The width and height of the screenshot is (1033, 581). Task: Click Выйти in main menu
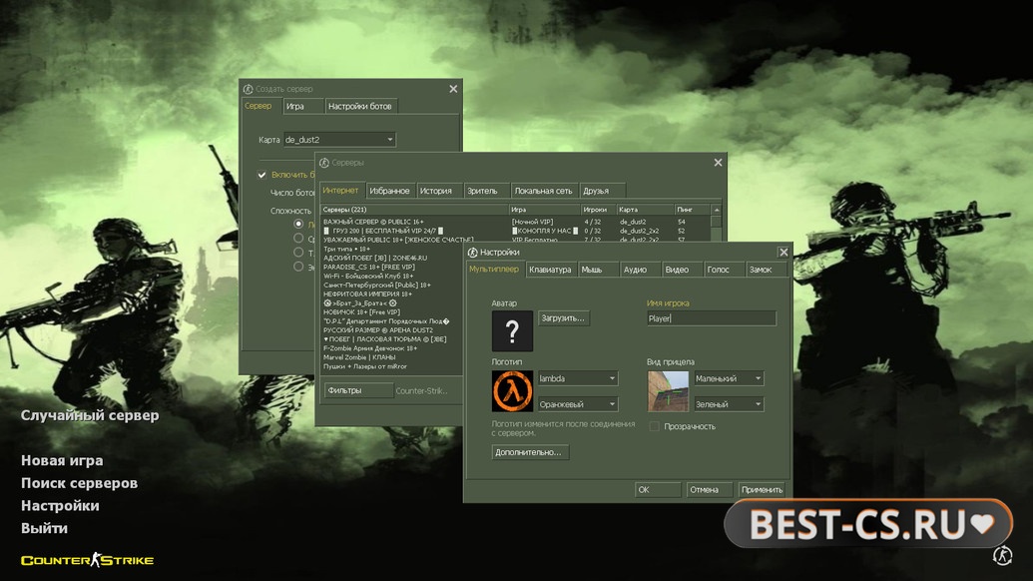click(44, 528)
